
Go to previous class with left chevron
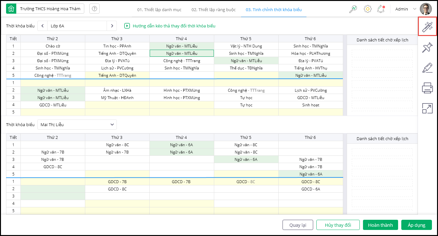pos(42,26)
